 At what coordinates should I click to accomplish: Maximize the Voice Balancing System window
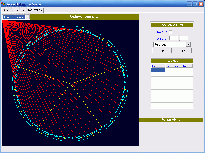(195, 4)
